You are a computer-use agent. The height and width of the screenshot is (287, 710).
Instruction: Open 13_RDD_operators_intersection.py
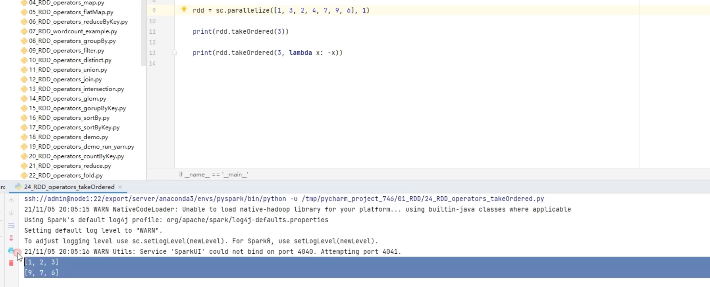(76, 89)
